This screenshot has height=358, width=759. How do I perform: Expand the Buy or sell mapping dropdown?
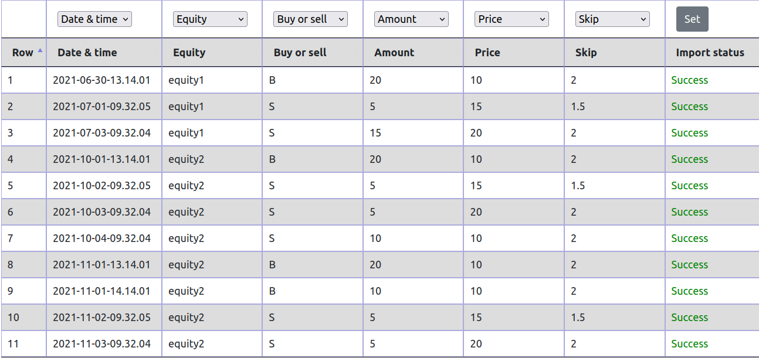pyautogui.click(x=310, y=19)
